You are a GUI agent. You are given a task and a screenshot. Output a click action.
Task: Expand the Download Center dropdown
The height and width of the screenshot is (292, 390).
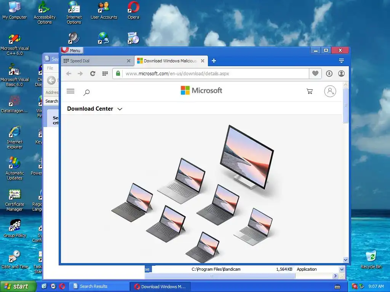94,109
